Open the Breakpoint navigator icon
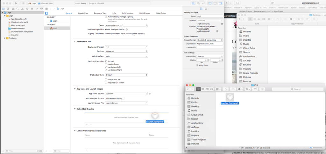326x154 pixels. click(x=37, y=9)
